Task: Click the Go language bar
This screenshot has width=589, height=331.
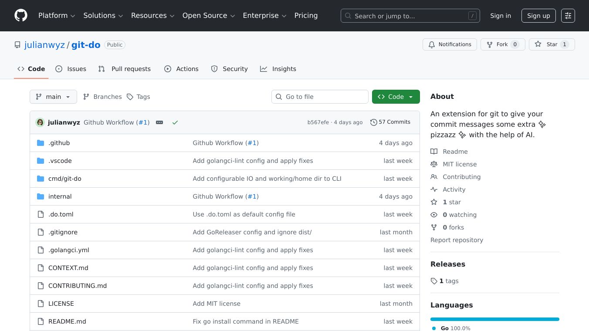Action: point(494,319)
